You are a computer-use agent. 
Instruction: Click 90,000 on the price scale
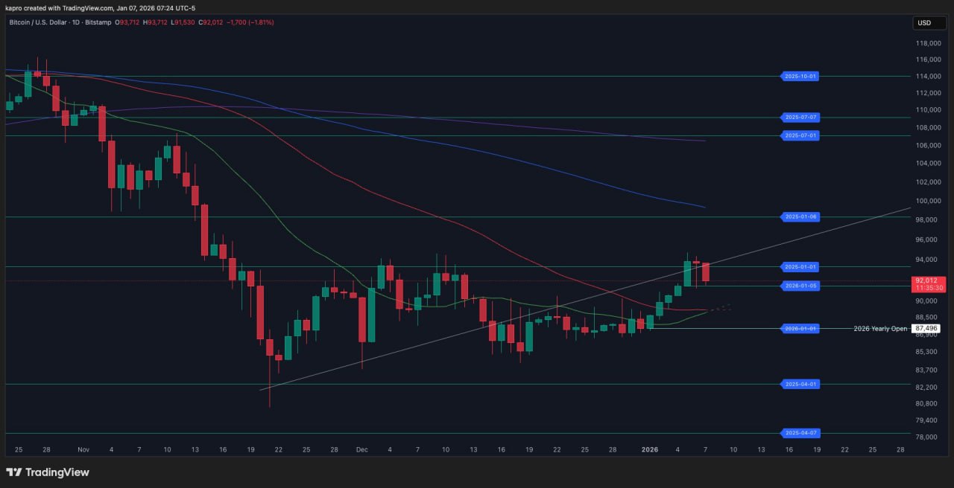pos(926,301)
